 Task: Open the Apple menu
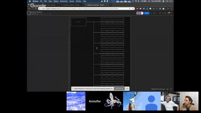(x=30, y=1)
